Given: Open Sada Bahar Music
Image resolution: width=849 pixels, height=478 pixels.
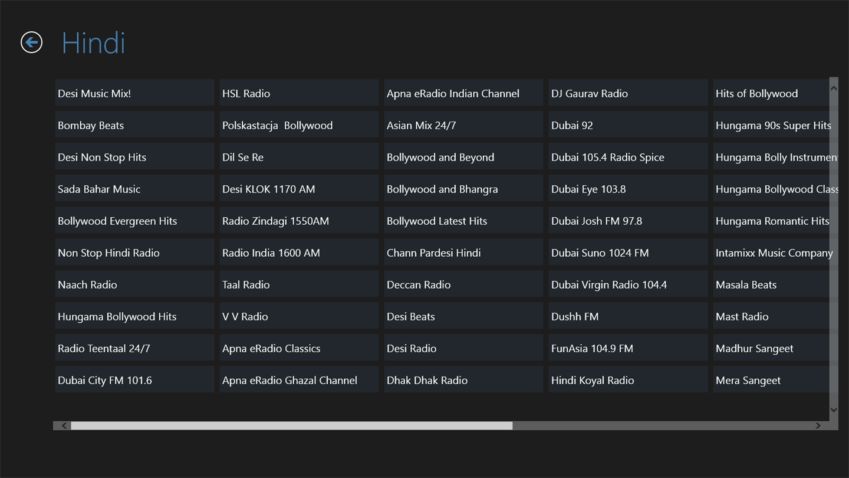Looking at the screenshot, I should [x=135, y=189].
